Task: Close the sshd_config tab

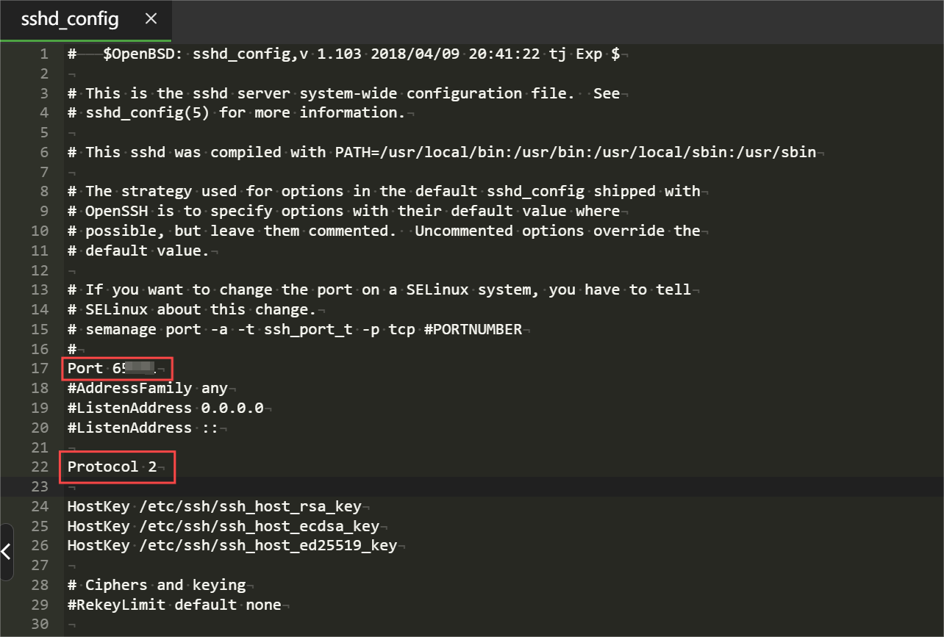Action: click(151, 19)
